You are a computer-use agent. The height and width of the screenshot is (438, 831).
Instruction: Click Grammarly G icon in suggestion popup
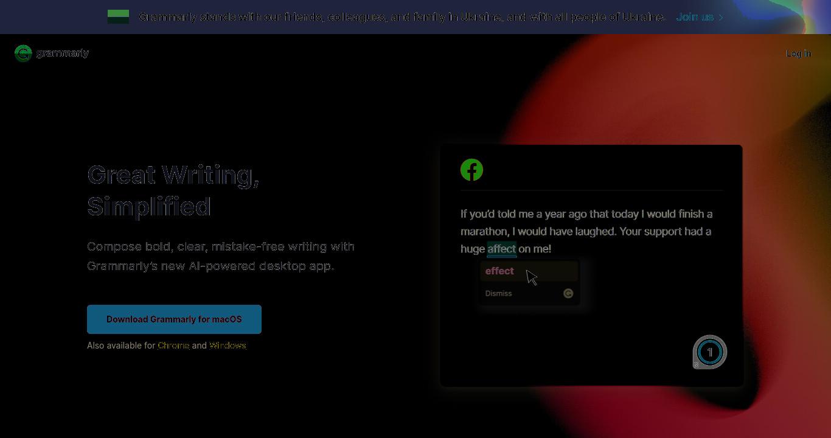click(x=568, y=293)
